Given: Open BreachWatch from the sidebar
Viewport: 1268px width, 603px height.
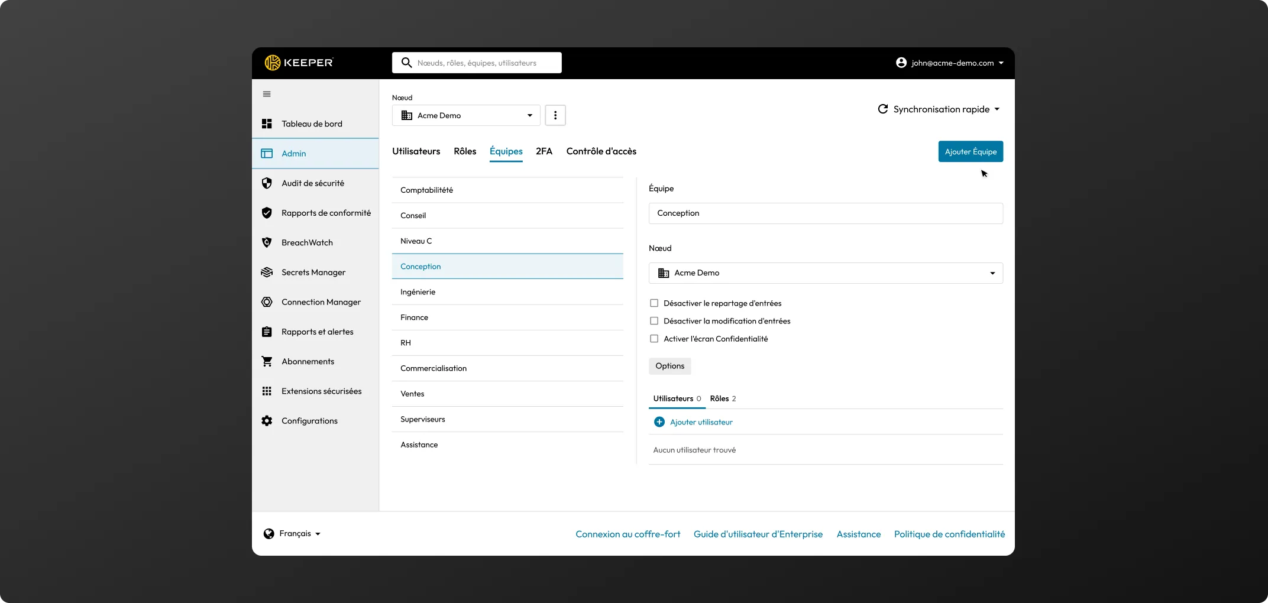Looking at the screenshot, I should 315,242.
